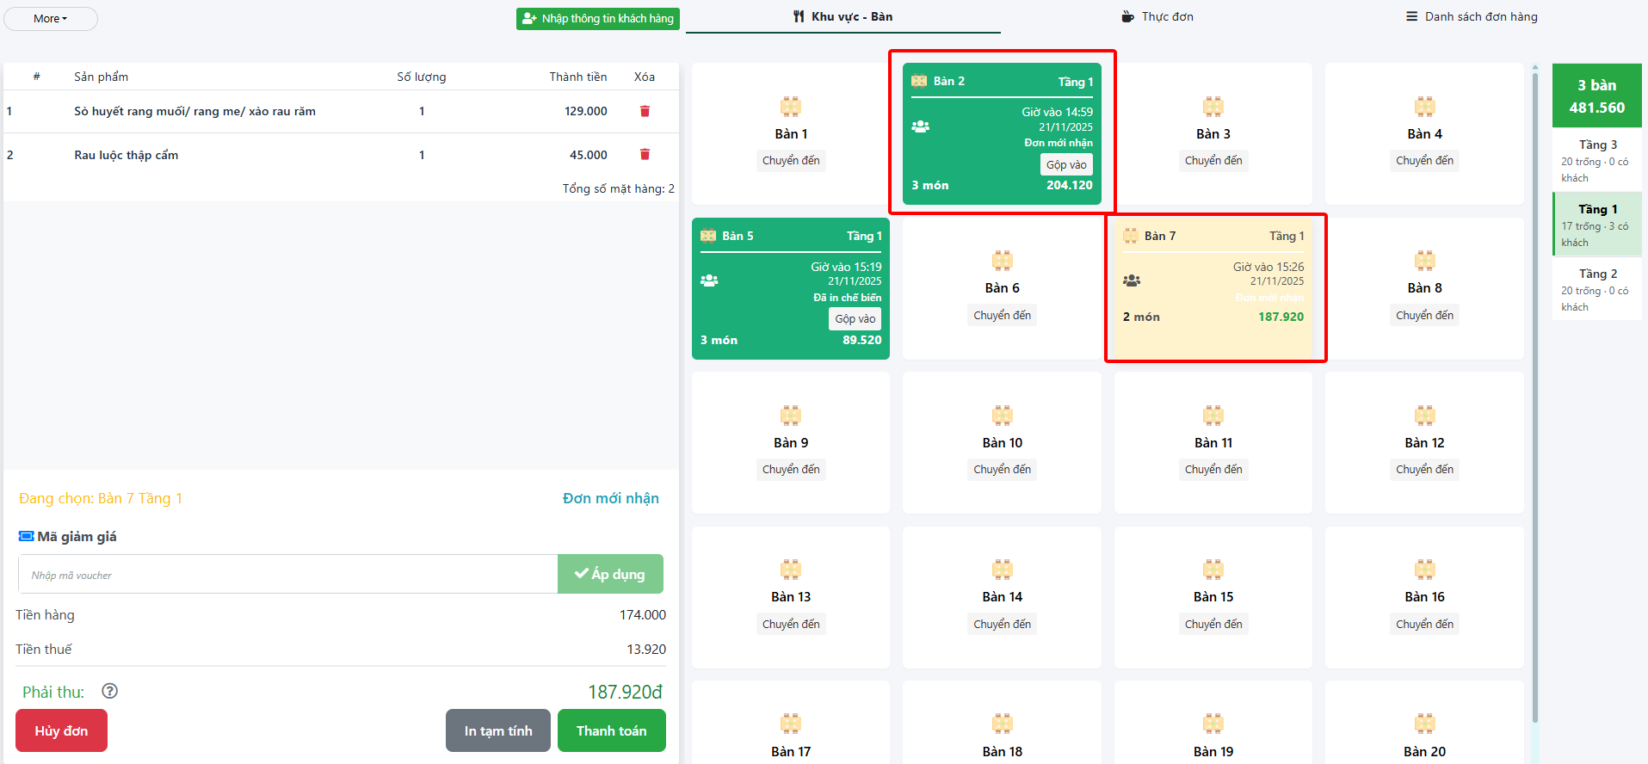The width and height of the screenshot is (1648, 764).
Task: Click the table icon of Bàn 12
Action: coord(1424,416)
